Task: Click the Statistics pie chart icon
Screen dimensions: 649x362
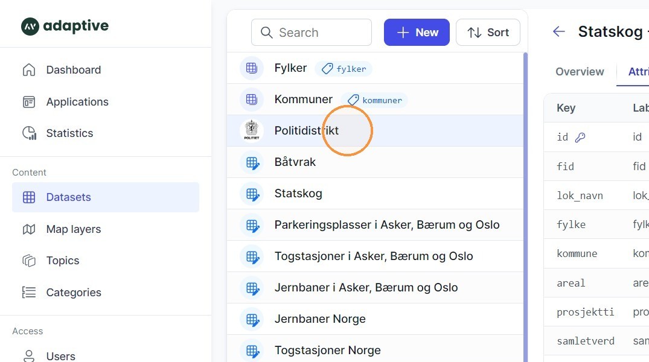Action: [29, 133]
